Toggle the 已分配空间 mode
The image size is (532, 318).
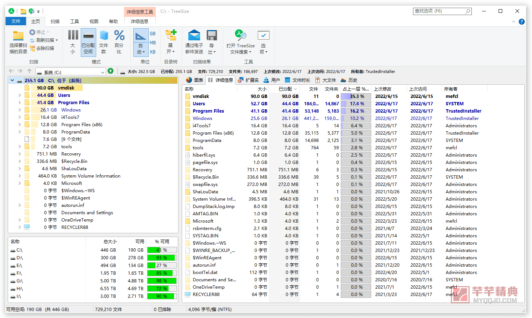[88, 42]
